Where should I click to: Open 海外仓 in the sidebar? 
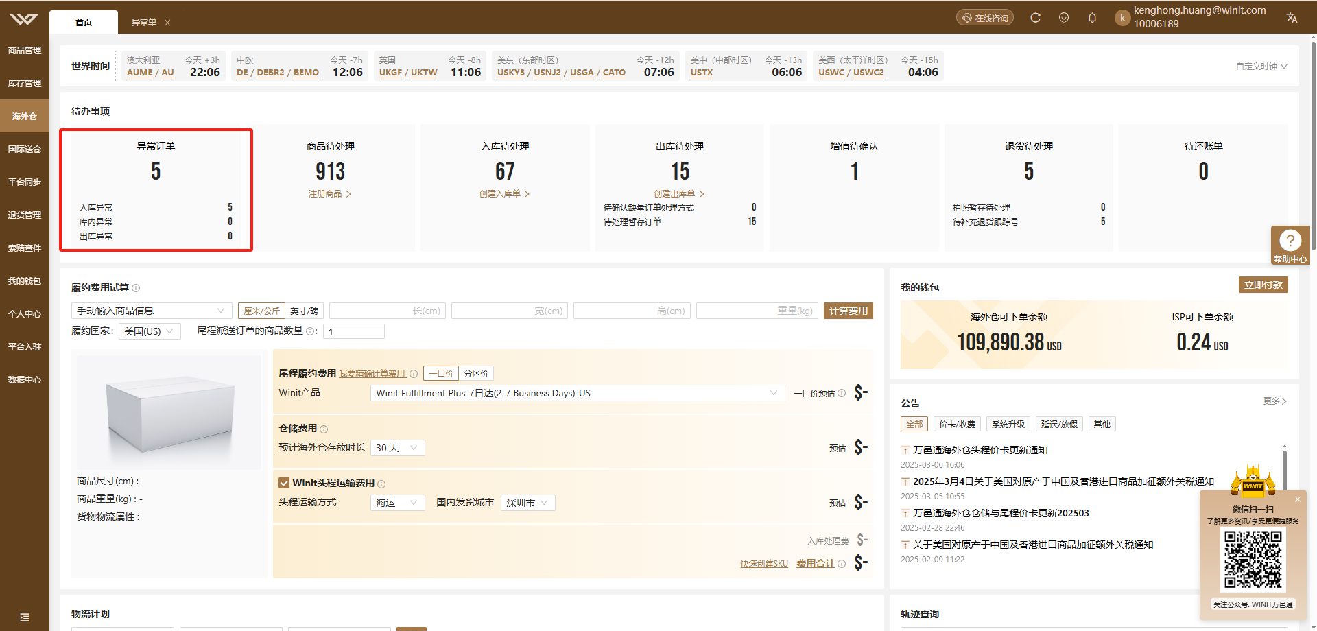25,117
